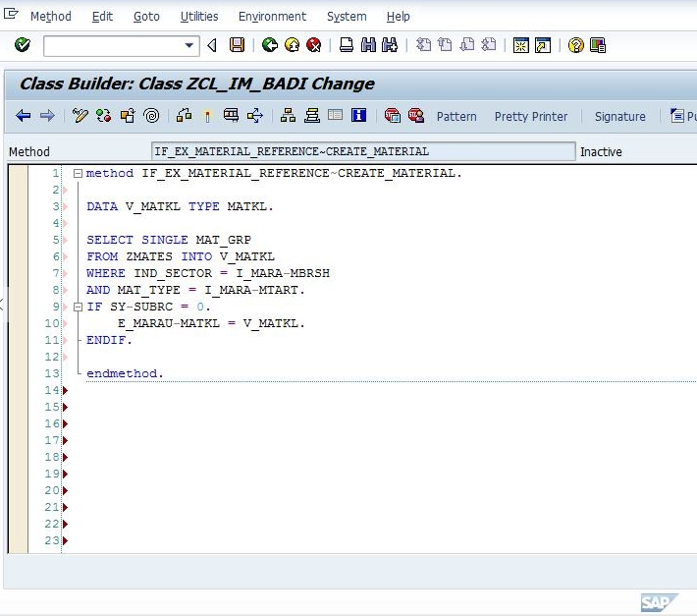Viewport: 697px width, 616px height.
Task: Click the Previous Page icon
Action: pos(445,45)
